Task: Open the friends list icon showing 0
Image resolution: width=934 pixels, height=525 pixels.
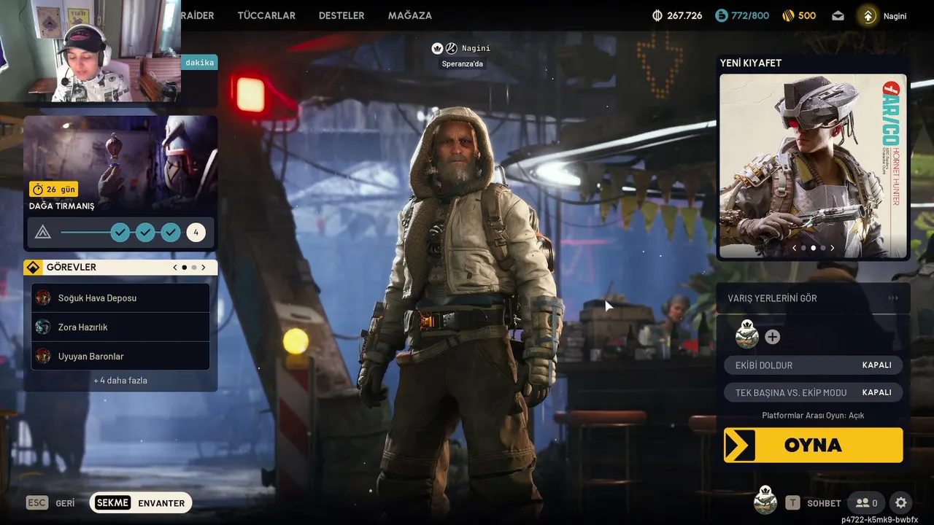Action: click(x=867, y=502)
